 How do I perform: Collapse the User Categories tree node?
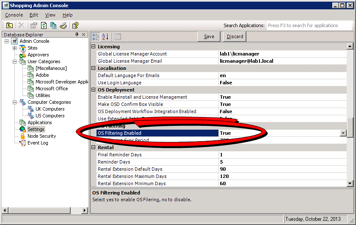click(14, 61)
